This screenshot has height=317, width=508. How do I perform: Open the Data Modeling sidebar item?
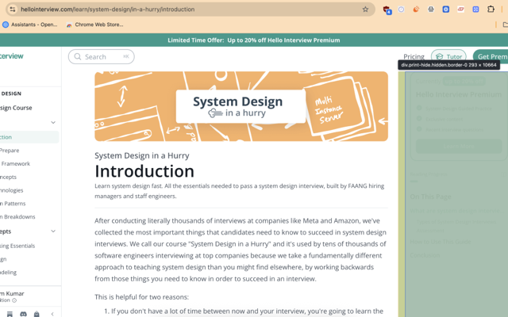(8, 273)
